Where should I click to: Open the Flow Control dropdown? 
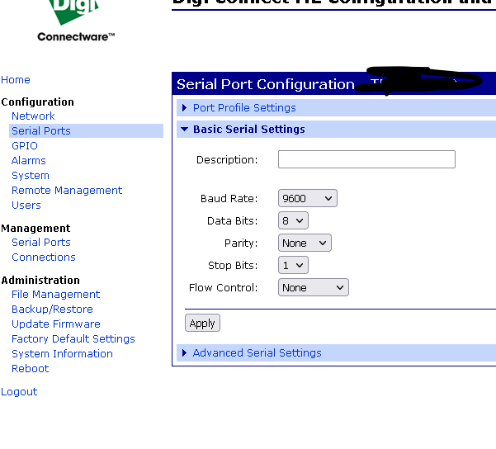[x=314, y=288]
